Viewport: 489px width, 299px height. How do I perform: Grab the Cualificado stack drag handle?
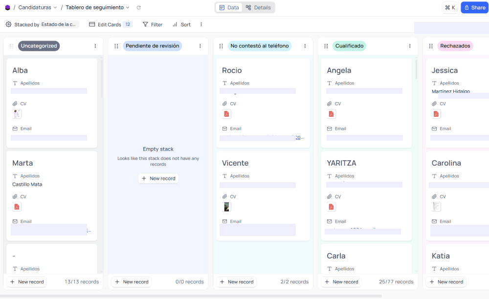click(x=326, y=46)
